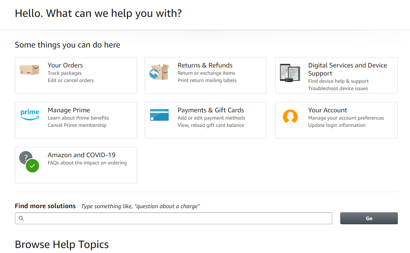
Task: Select the Manage Prime heading
Action: (x=69, y=110)
